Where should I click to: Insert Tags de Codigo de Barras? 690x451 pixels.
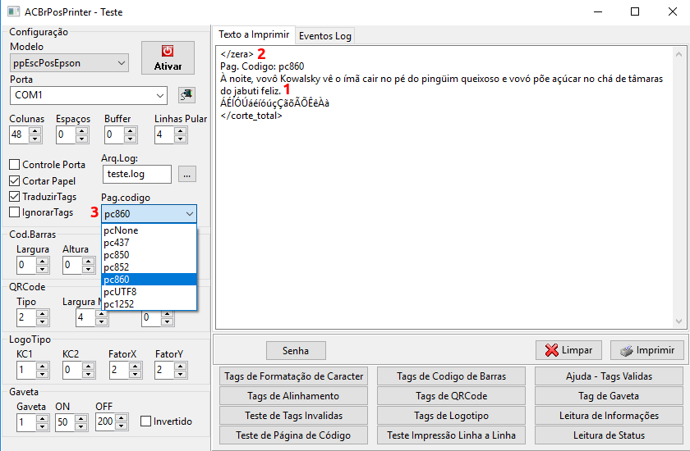[x=451, y=376]
